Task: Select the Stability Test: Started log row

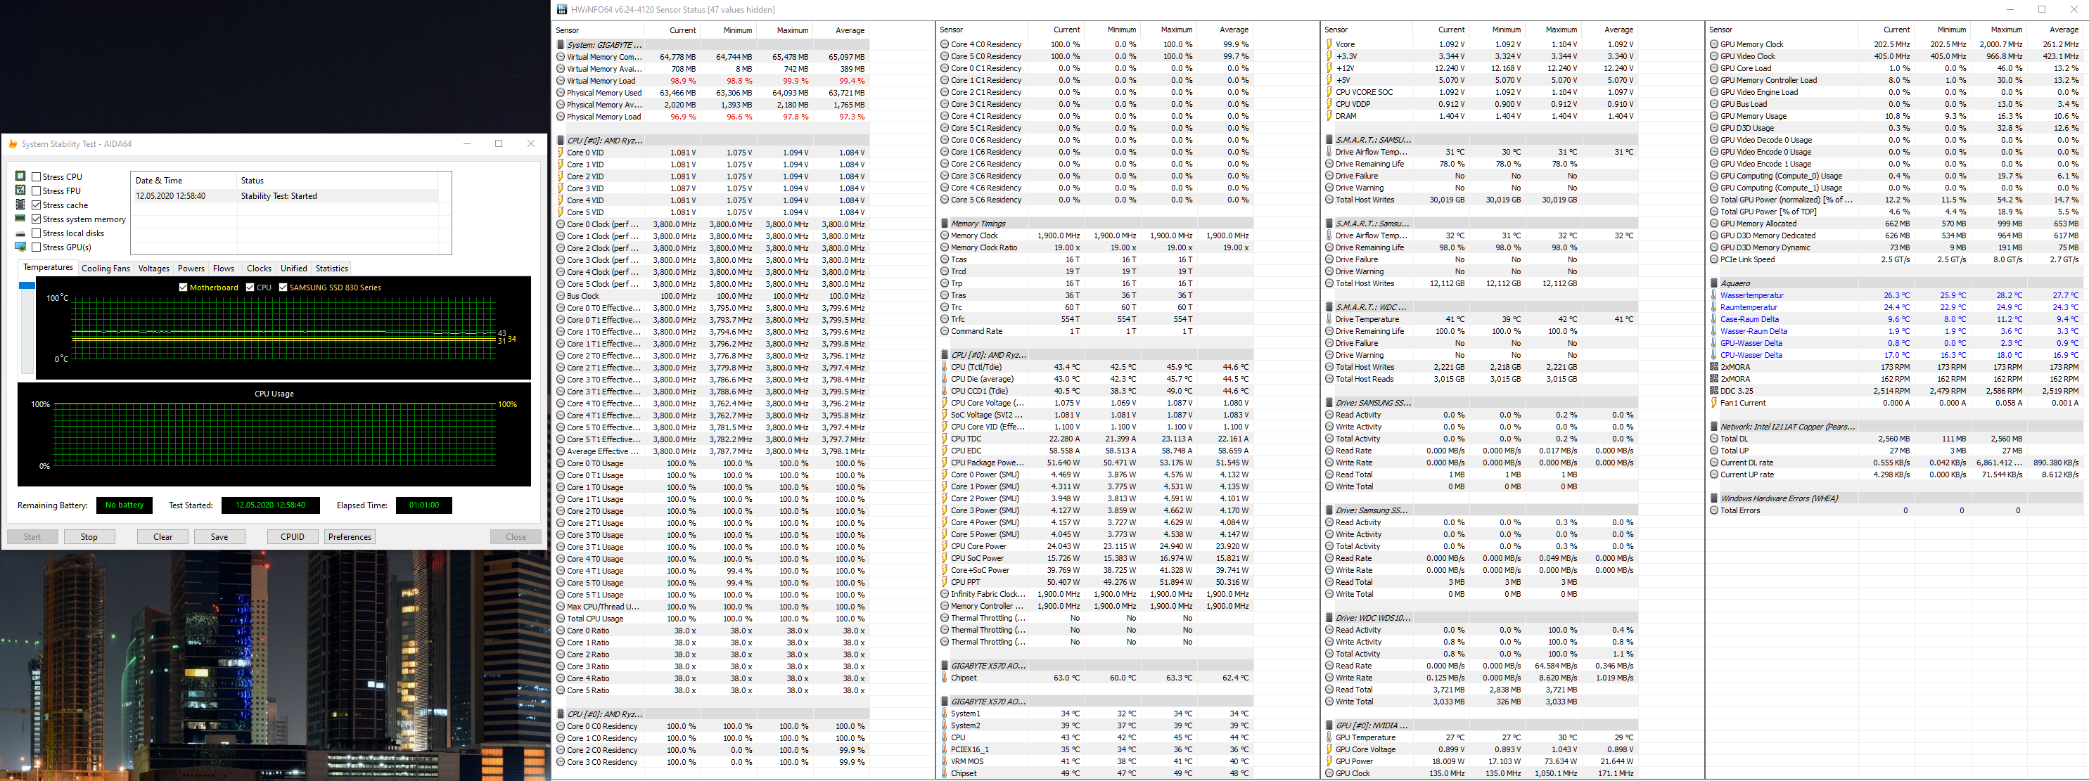Action: click(x=278, y=196)
